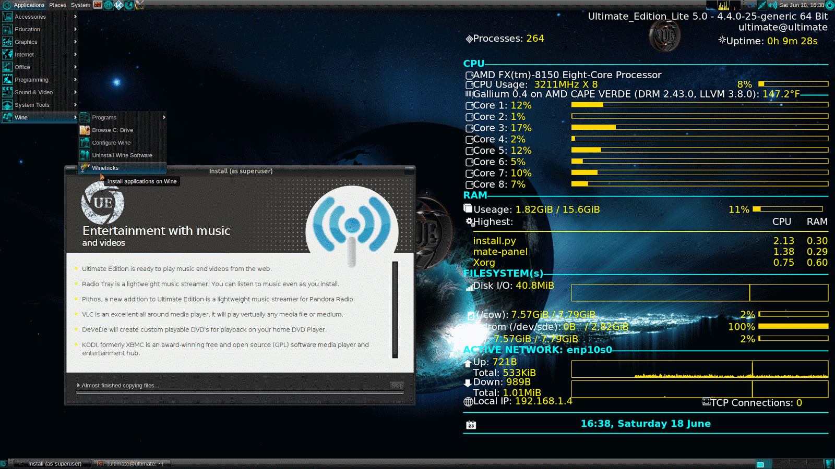
Task: Switch to ultimate@ultimate terminal taskbar button
Action: (132, 464)
